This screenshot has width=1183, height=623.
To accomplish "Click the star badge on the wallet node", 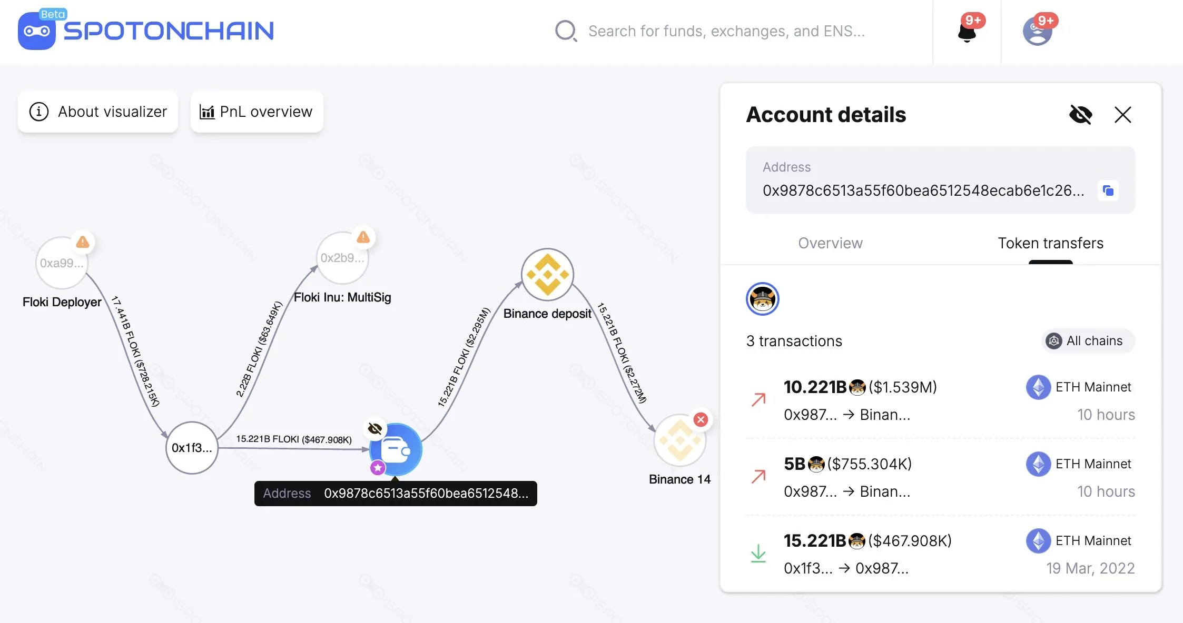I will [x=377, y=467].
